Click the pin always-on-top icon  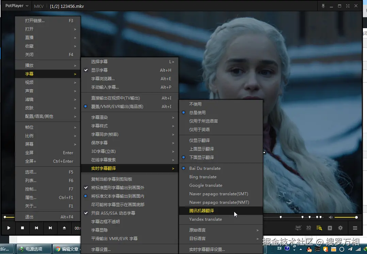tap(323, 6)
